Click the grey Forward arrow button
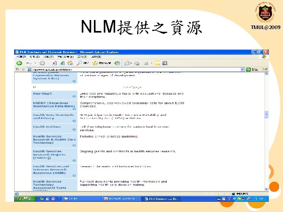This screenshot has height=212, width=283. point(42,63)
